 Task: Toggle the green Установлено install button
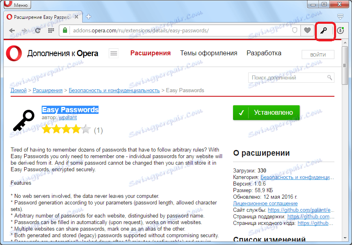(x=266, y=112)
